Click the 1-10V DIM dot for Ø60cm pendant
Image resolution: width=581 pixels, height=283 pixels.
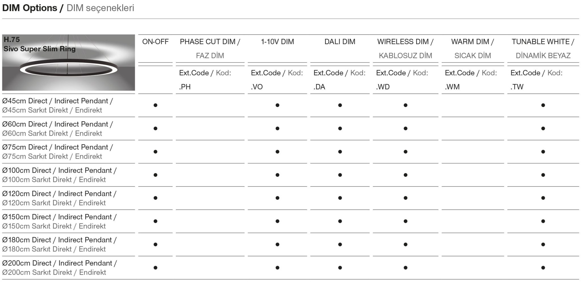tap(277, 129)
